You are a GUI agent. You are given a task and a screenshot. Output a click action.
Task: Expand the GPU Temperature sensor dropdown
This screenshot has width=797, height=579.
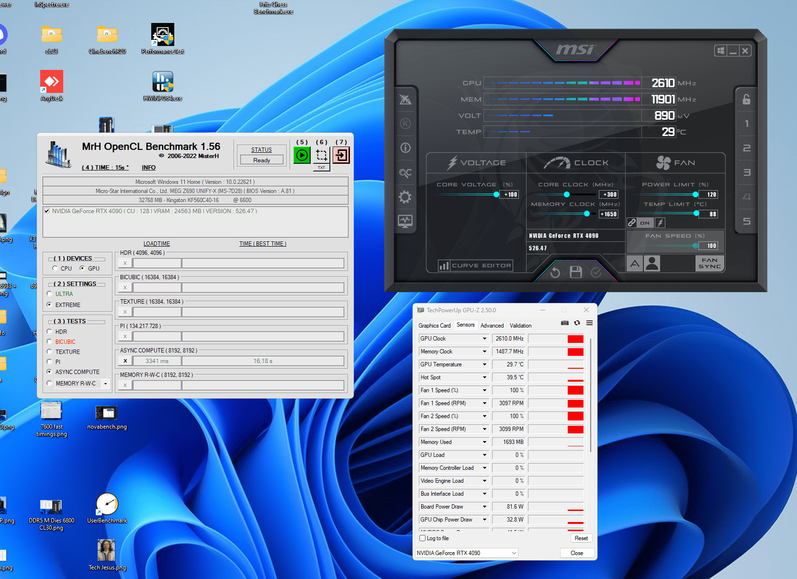coord(484,364)
